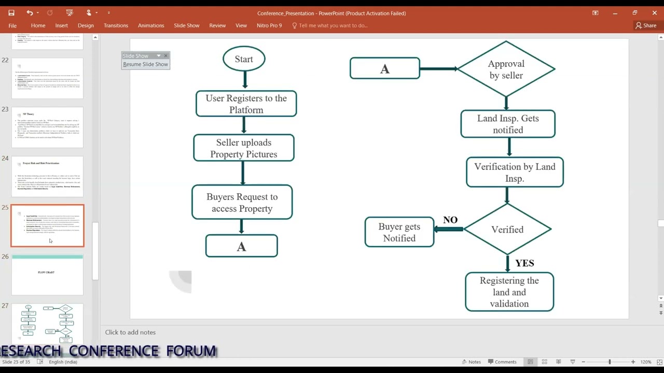Viewport: 664px width, 373px height.
Task: Select 'Land Insp. Gets notified' box
Action: pos(508,124)
